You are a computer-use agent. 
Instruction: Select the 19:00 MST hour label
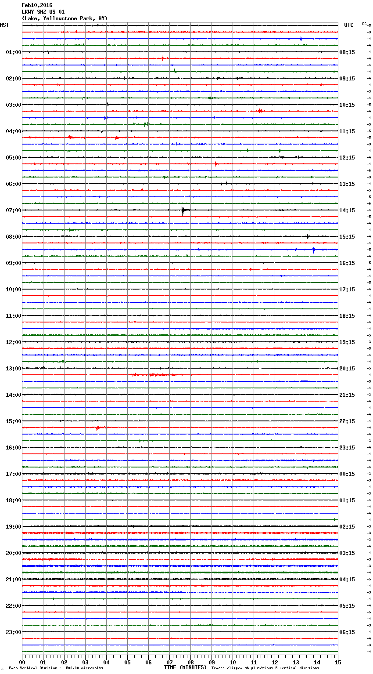pos(14,527)
